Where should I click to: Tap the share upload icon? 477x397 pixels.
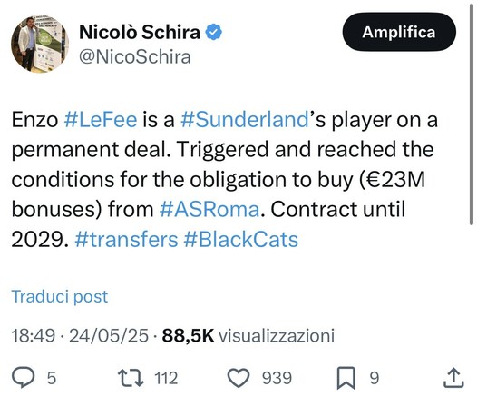coord(453,378)
